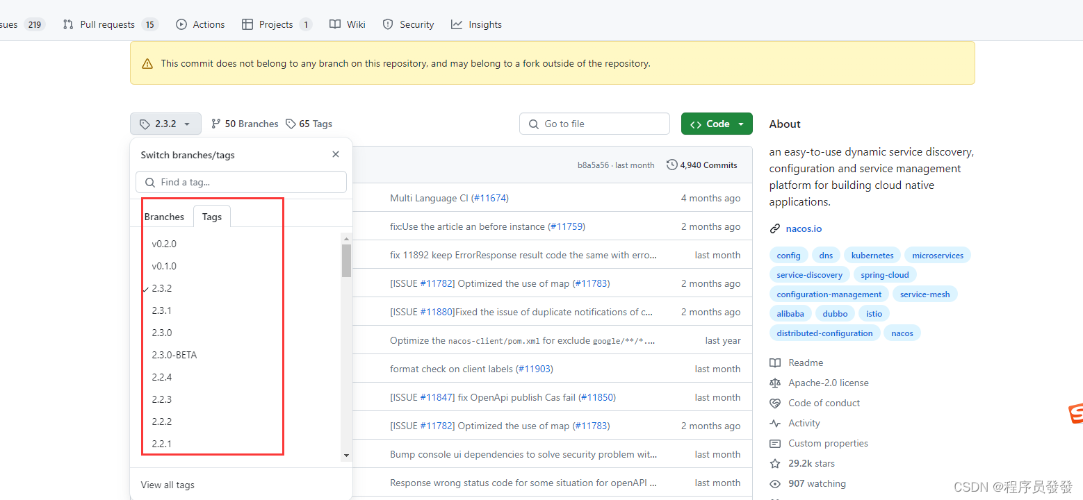Click the spring-cloud topic tag
Viewport: 1083px width, 500px height.
coord(884,275)
